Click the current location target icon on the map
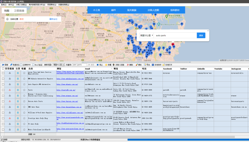Image resolution: width=249 pixels, height=142 pixels. (x=7, y=19)
